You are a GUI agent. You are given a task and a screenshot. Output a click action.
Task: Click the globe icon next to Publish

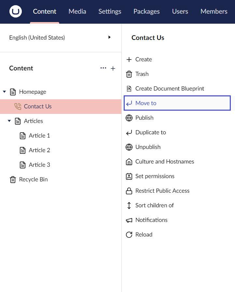pos(129,118)
